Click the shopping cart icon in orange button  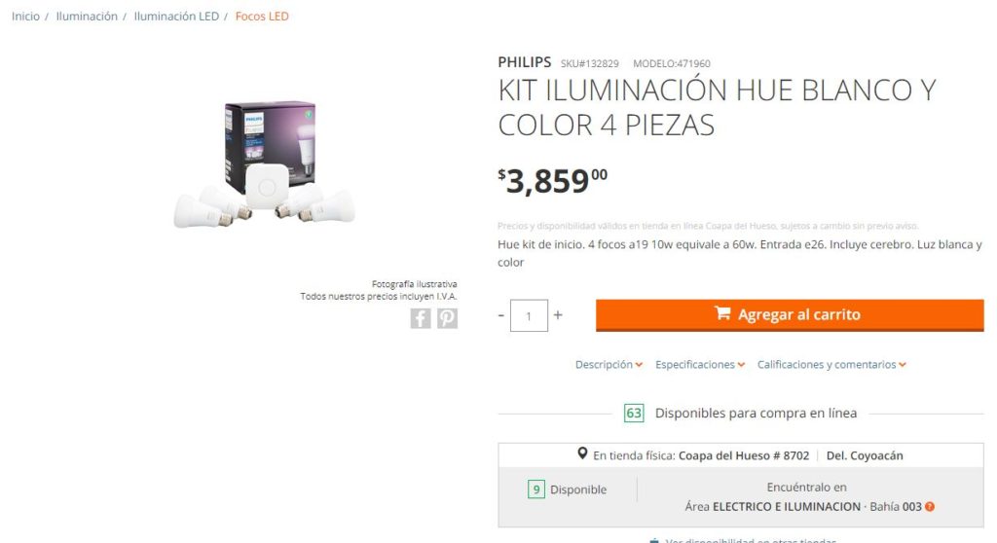tap(722, 313)
